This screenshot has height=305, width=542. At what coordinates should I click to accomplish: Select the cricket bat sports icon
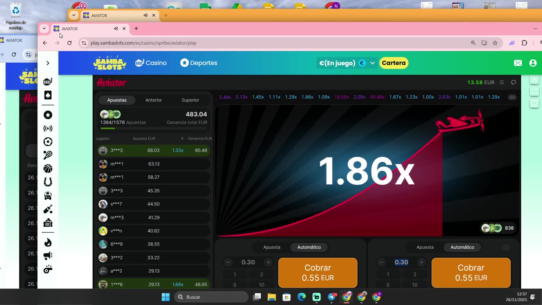click(48, 209)
